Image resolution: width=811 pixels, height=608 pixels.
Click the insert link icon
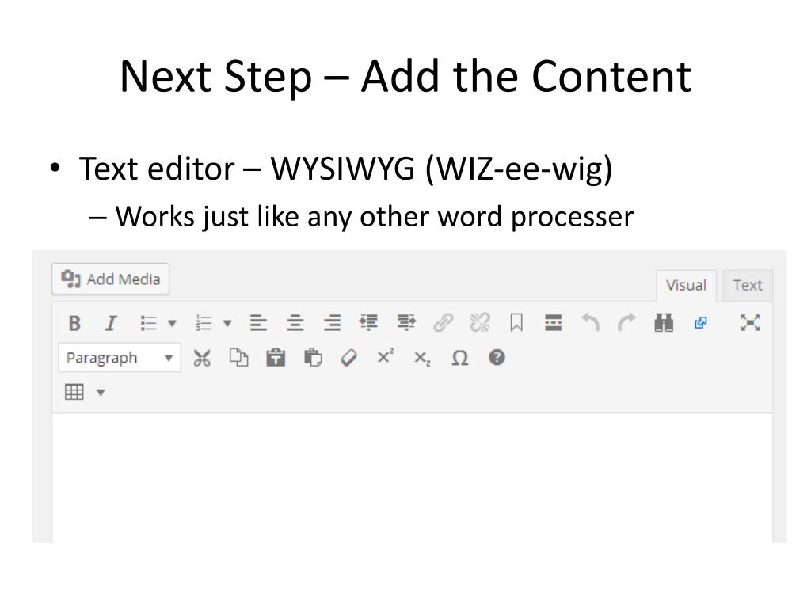pyautogui.click(x=444, y=323)
